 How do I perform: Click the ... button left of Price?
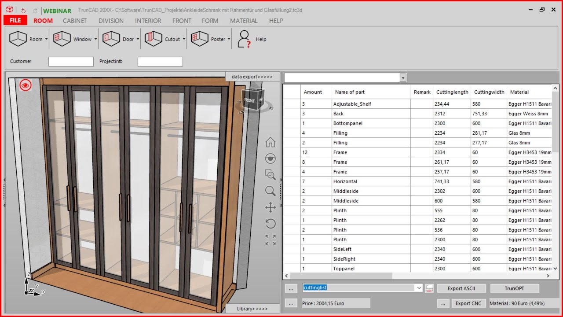coord(291,303)
